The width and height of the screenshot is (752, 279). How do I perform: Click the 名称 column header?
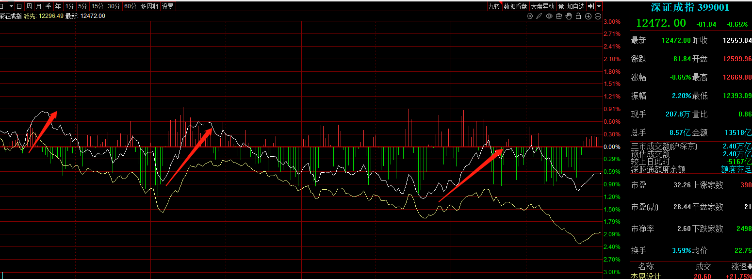click(x=646, y=266)
